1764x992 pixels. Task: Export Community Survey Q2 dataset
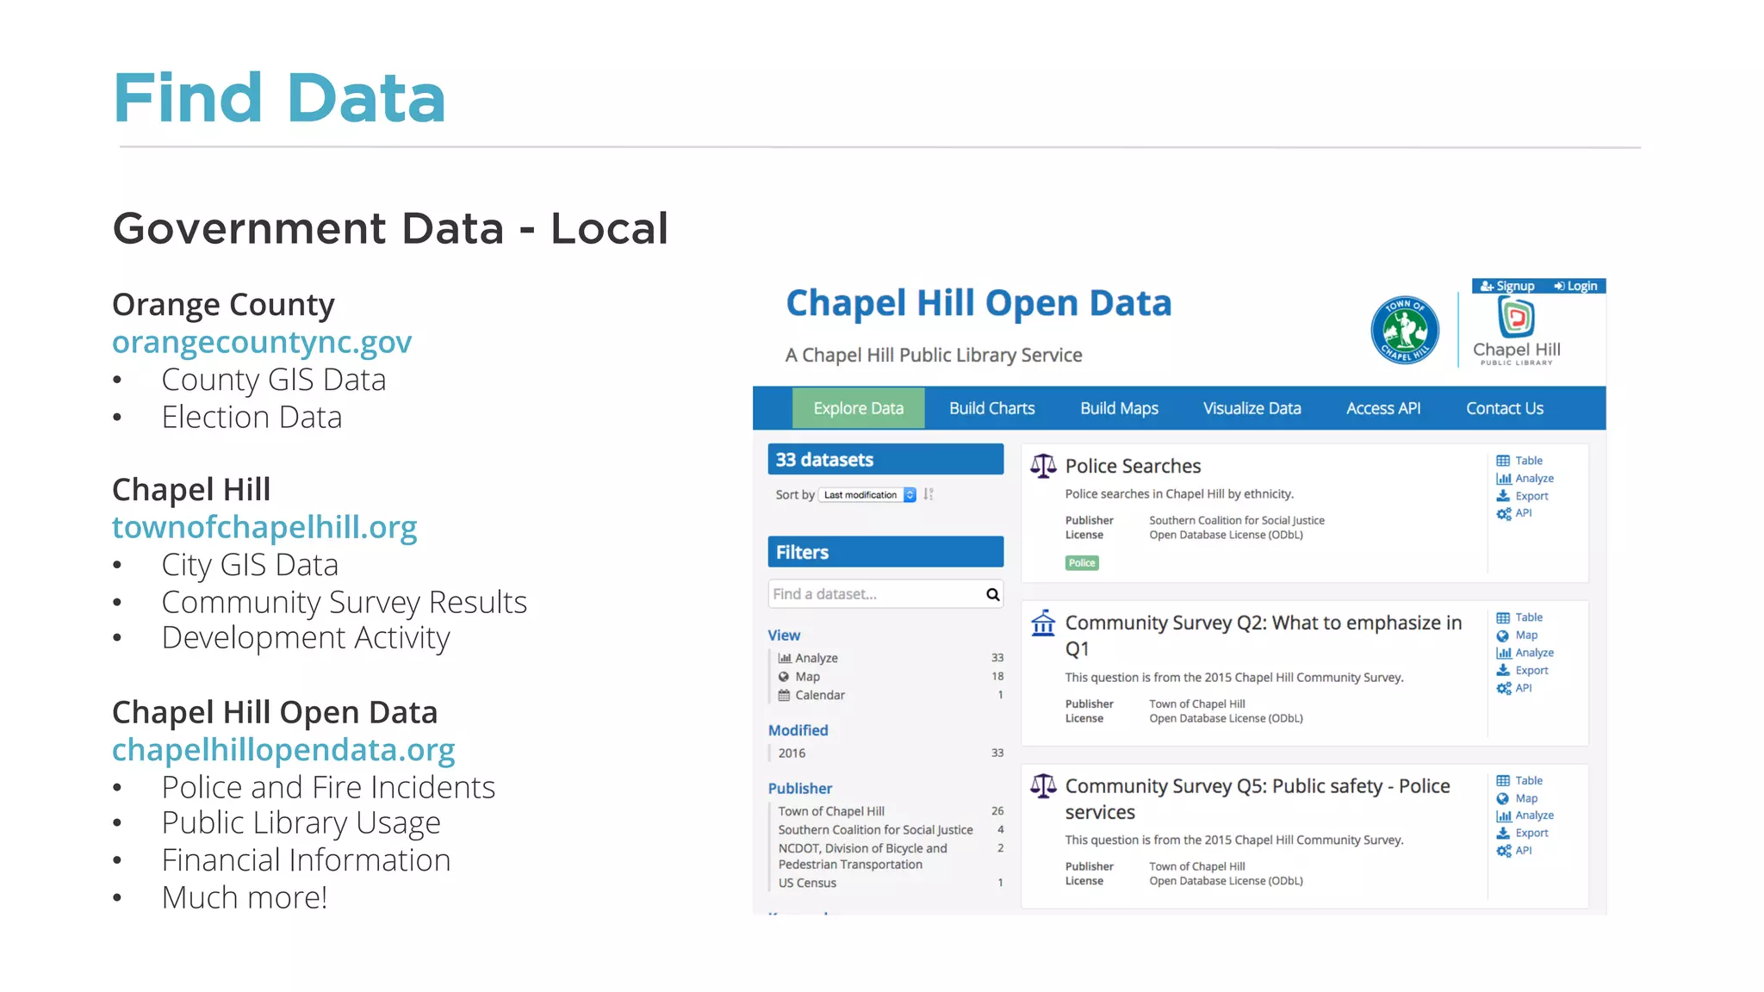point(1522,670)
